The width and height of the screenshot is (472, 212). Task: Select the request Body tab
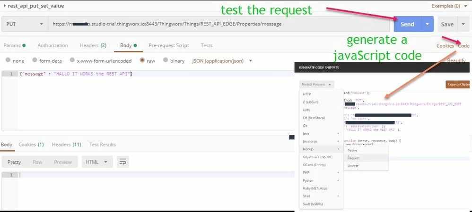pos(128,45)
